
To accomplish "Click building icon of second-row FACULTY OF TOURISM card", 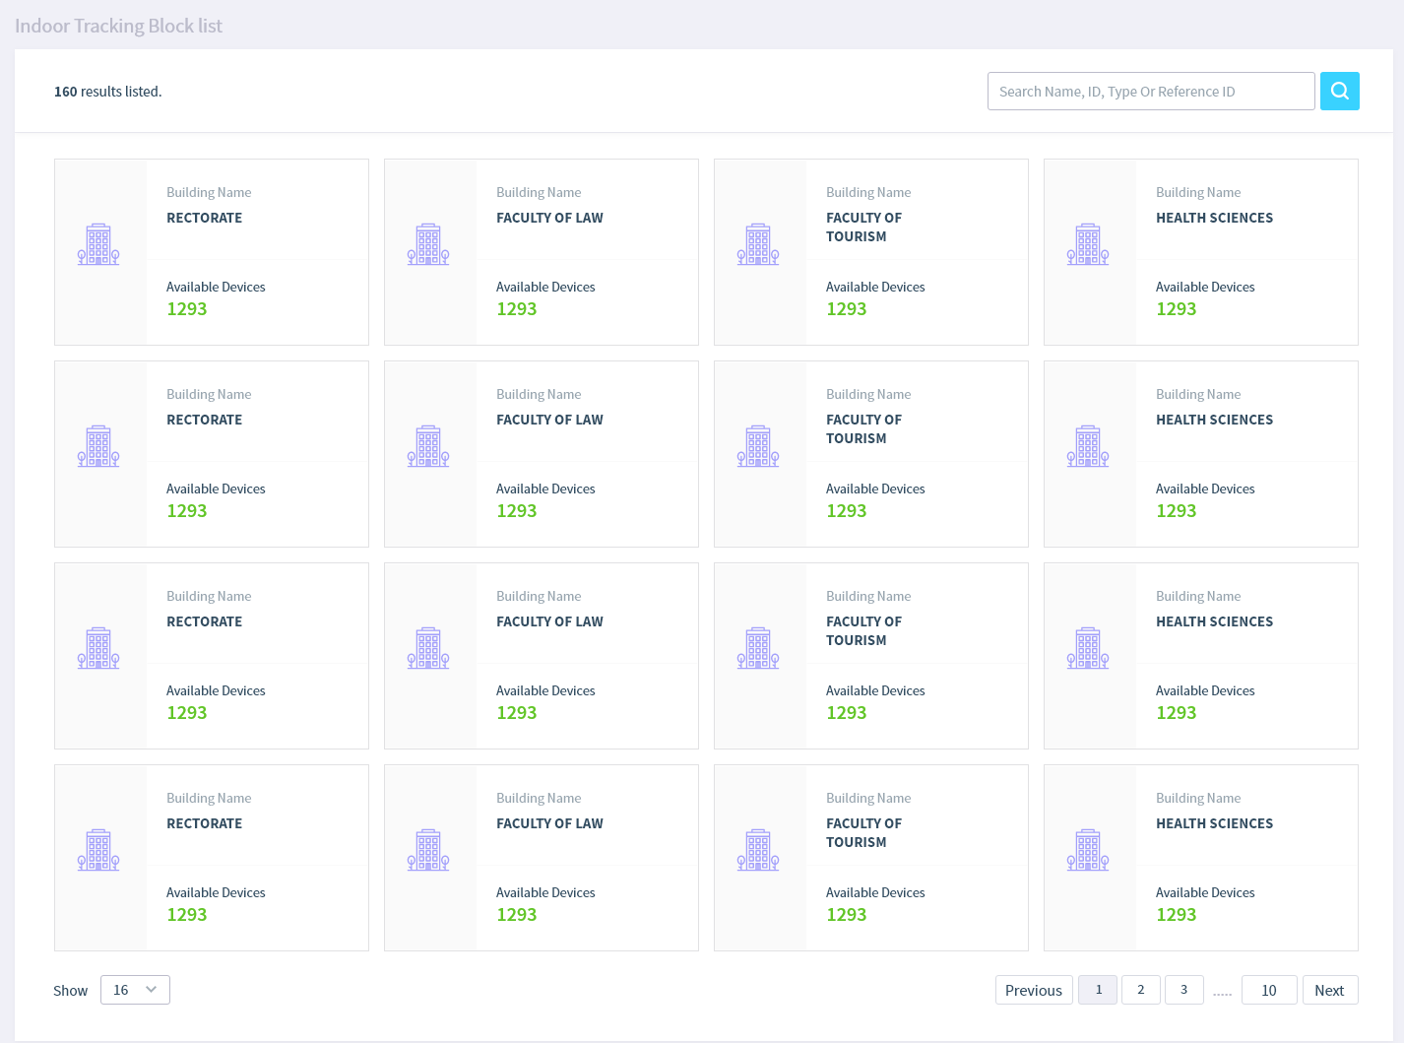I will (758, 446).
